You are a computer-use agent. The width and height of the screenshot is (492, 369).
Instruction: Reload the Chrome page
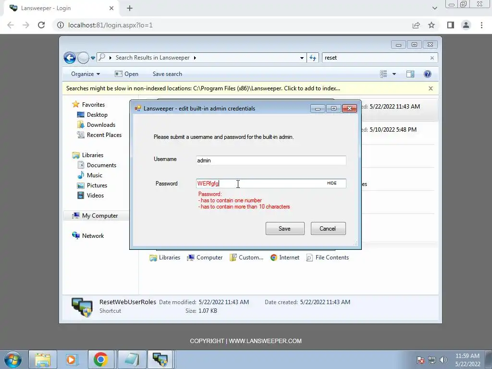tap(41, 25)
